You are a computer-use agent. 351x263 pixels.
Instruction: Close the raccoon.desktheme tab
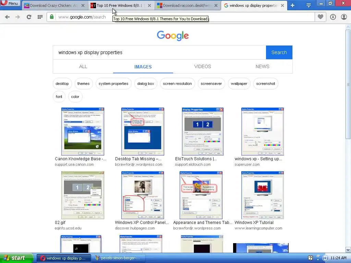point(216,5)
